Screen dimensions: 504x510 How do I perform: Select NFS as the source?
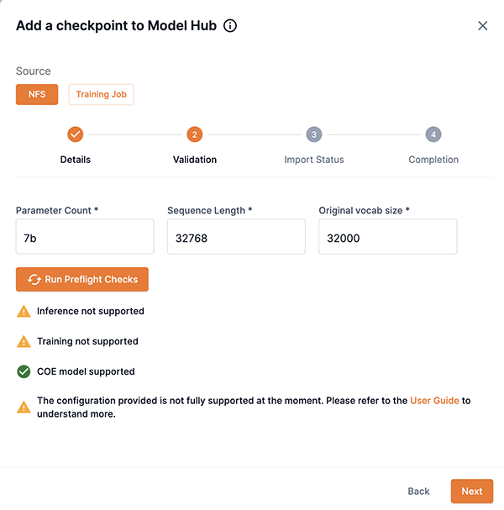(x=37, y=94)
